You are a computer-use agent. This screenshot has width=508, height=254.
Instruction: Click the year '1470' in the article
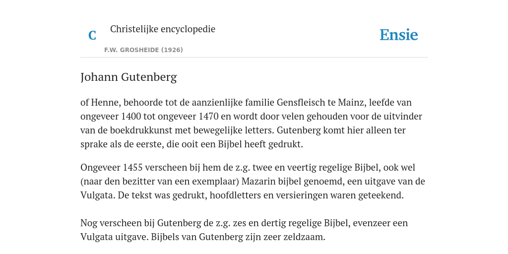click(x=208, y=116)
